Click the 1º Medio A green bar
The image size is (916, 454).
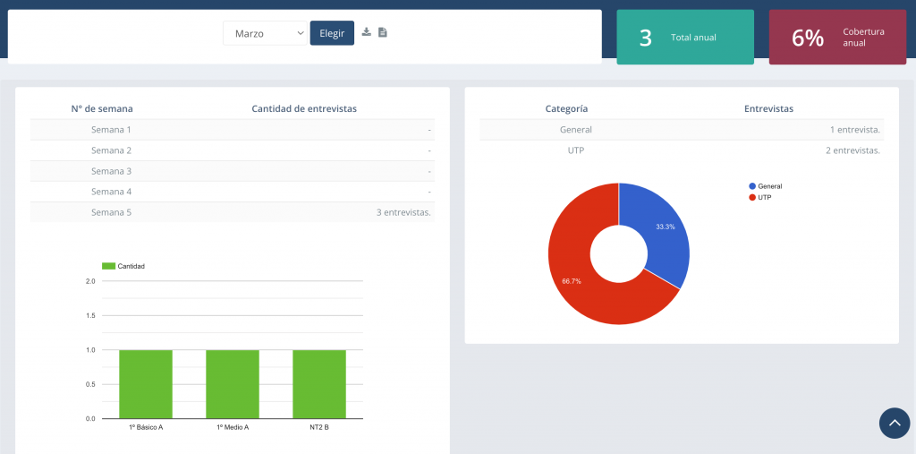pyautogui.click(x=233, y=384)
